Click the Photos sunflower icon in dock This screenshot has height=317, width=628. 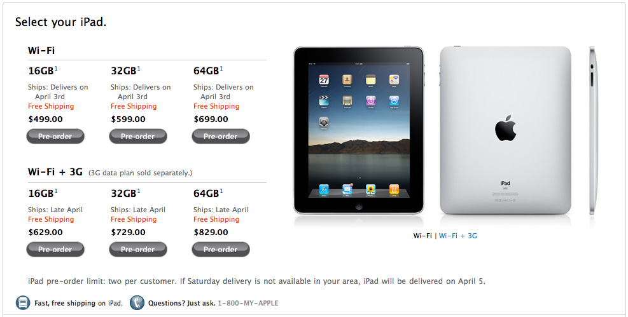click(370, 189)
